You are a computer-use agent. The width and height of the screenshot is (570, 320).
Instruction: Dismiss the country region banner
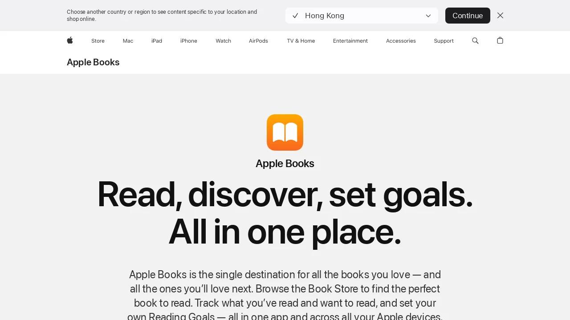pyautogui.click(x=500, y=16)
